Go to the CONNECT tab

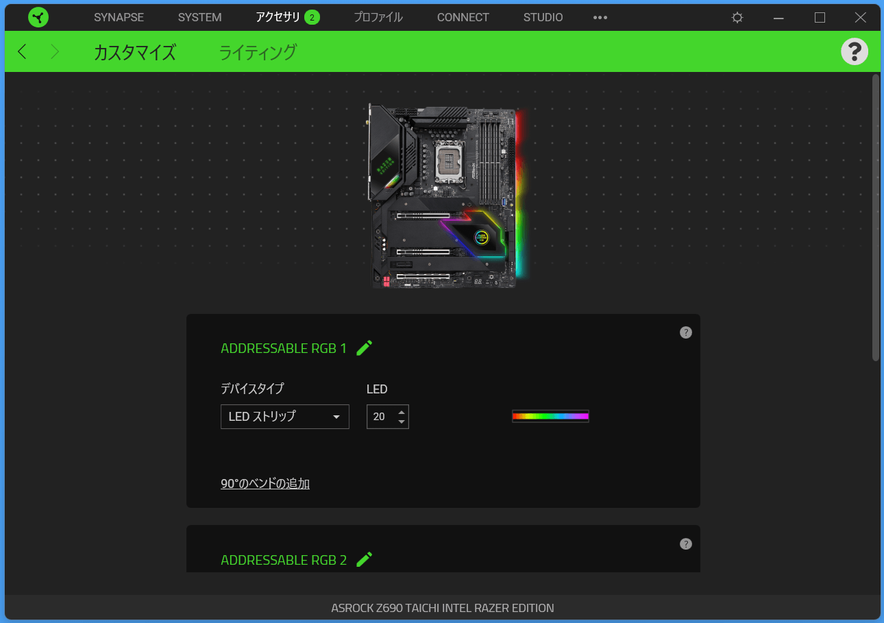coord(463,17)
